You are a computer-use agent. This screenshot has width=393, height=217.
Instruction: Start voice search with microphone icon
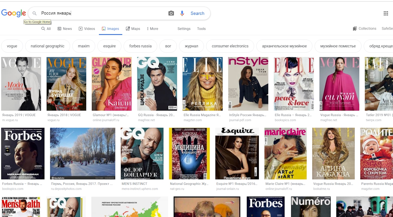(x=182, y=13)
